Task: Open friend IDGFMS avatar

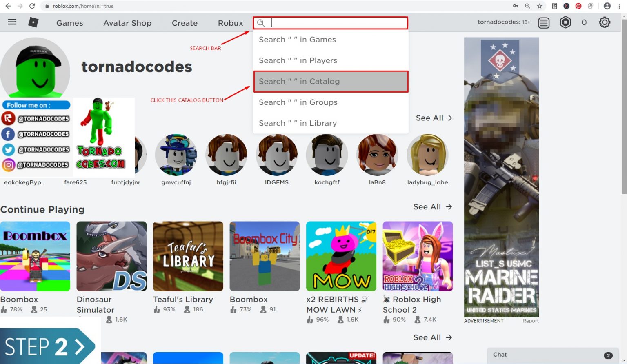Action: (x=277, y=155)
